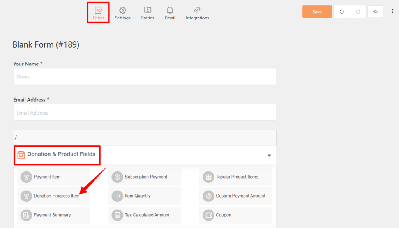Screen dimensions: 399x228
Task: Preview the form using the eye icon
Action: point(375,11)
